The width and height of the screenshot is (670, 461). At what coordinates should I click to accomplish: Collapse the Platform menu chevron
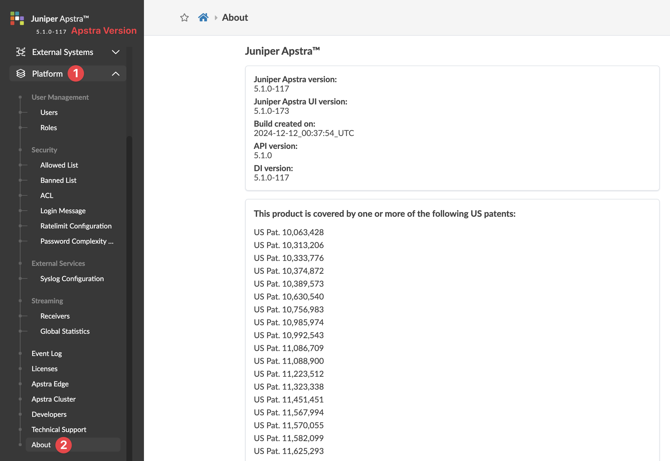(x=116, y=74)
